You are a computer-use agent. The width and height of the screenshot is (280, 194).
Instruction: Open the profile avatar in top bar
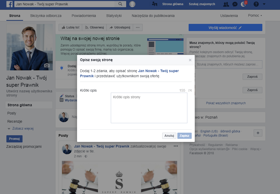(132, 4)
